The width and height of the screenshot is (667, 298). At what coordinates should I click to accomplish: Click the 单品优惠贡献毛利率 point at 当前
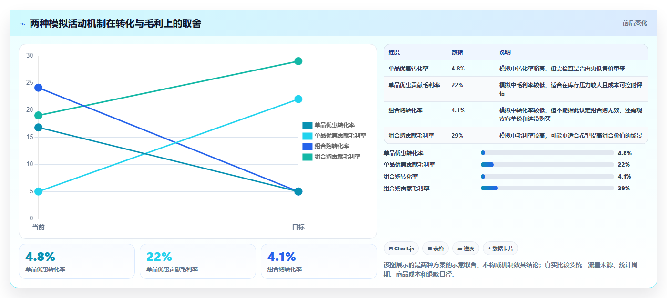38,191
